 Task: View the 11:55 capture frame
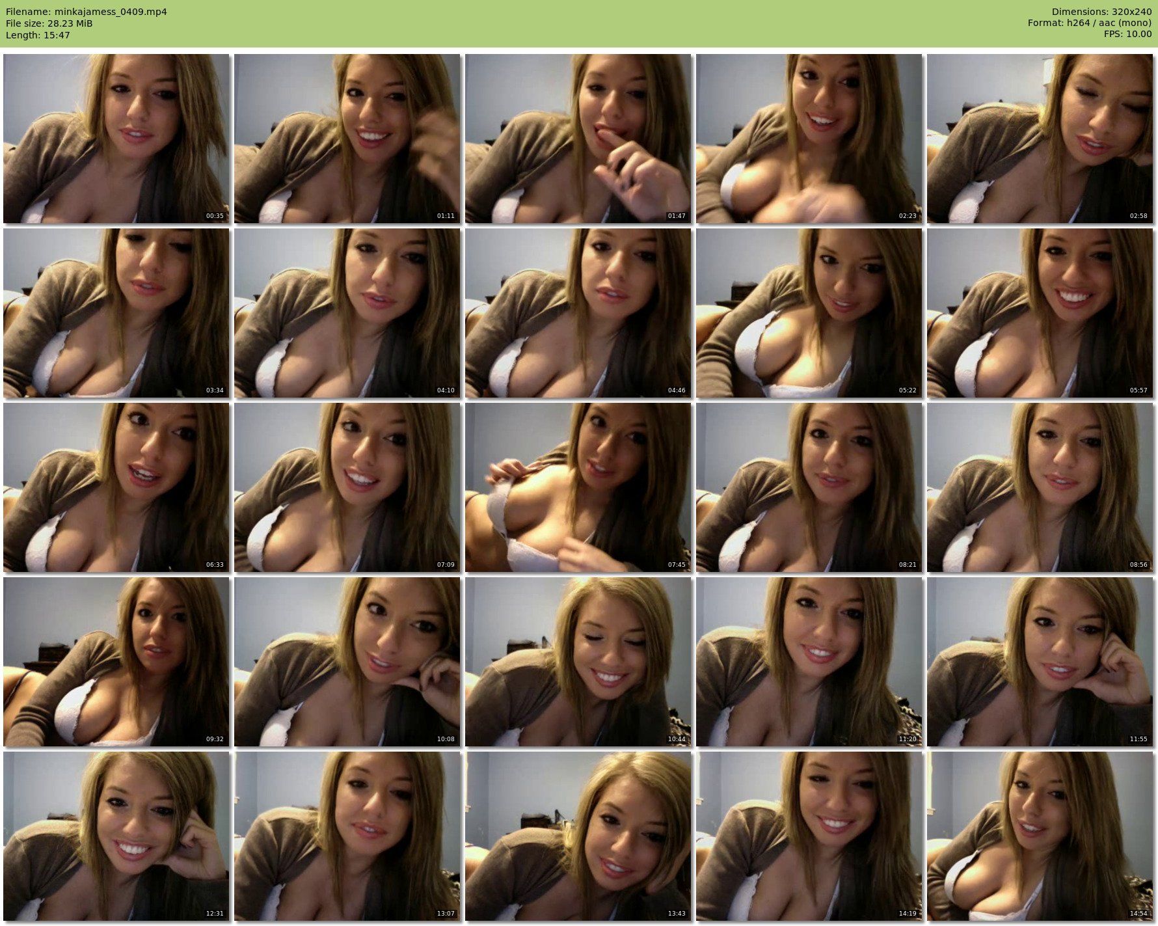point(1040,662)
